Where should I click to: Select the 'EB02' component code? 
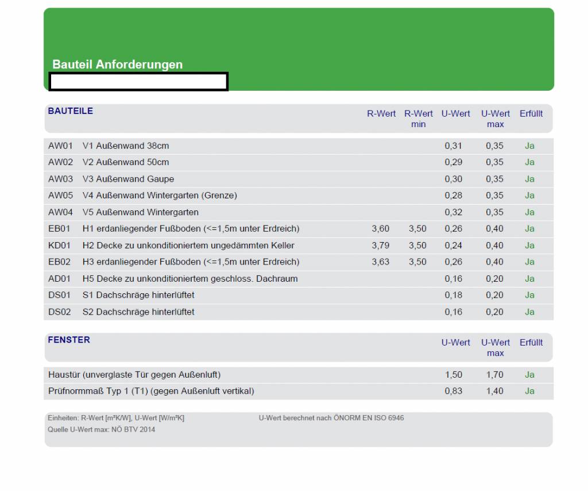[59, 262]
